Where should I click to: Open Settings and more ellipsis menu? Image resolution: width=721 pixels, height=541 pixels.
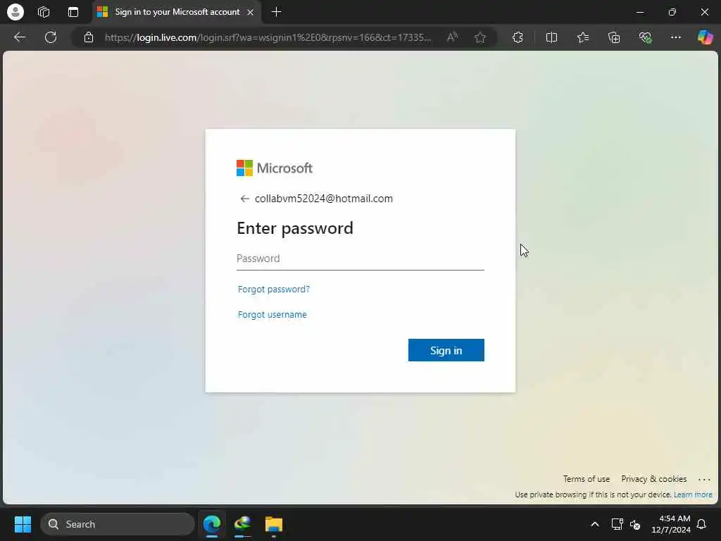click(x=675, y=37)
